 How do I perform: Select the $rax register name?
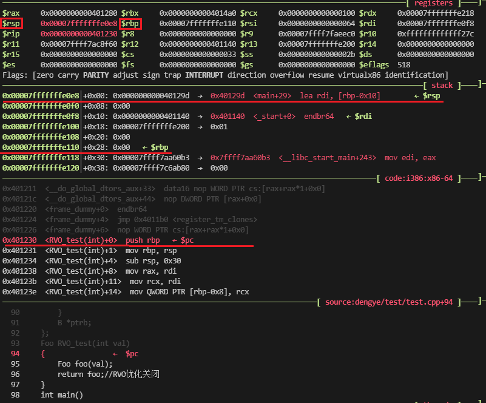tap(11, 13)
